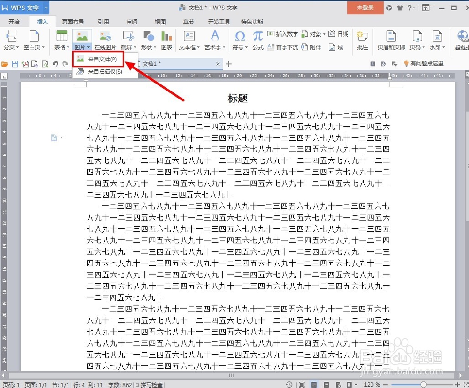Click the 120 % zoom level

tap(372, 384)
